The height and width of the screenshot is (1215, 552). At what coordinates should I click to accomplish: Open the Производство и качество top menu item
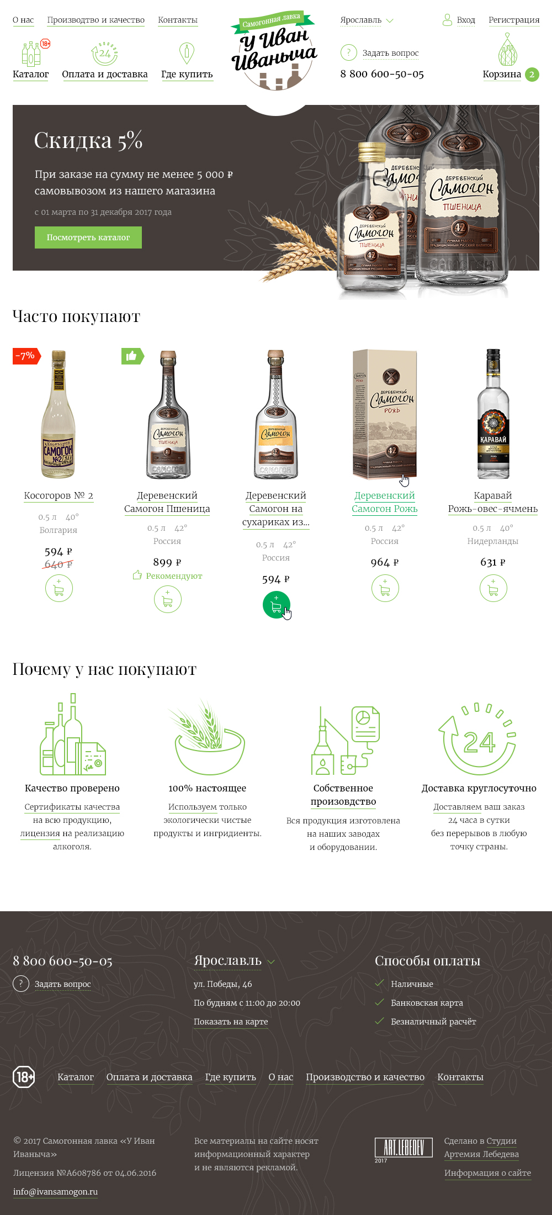(96, 20)
